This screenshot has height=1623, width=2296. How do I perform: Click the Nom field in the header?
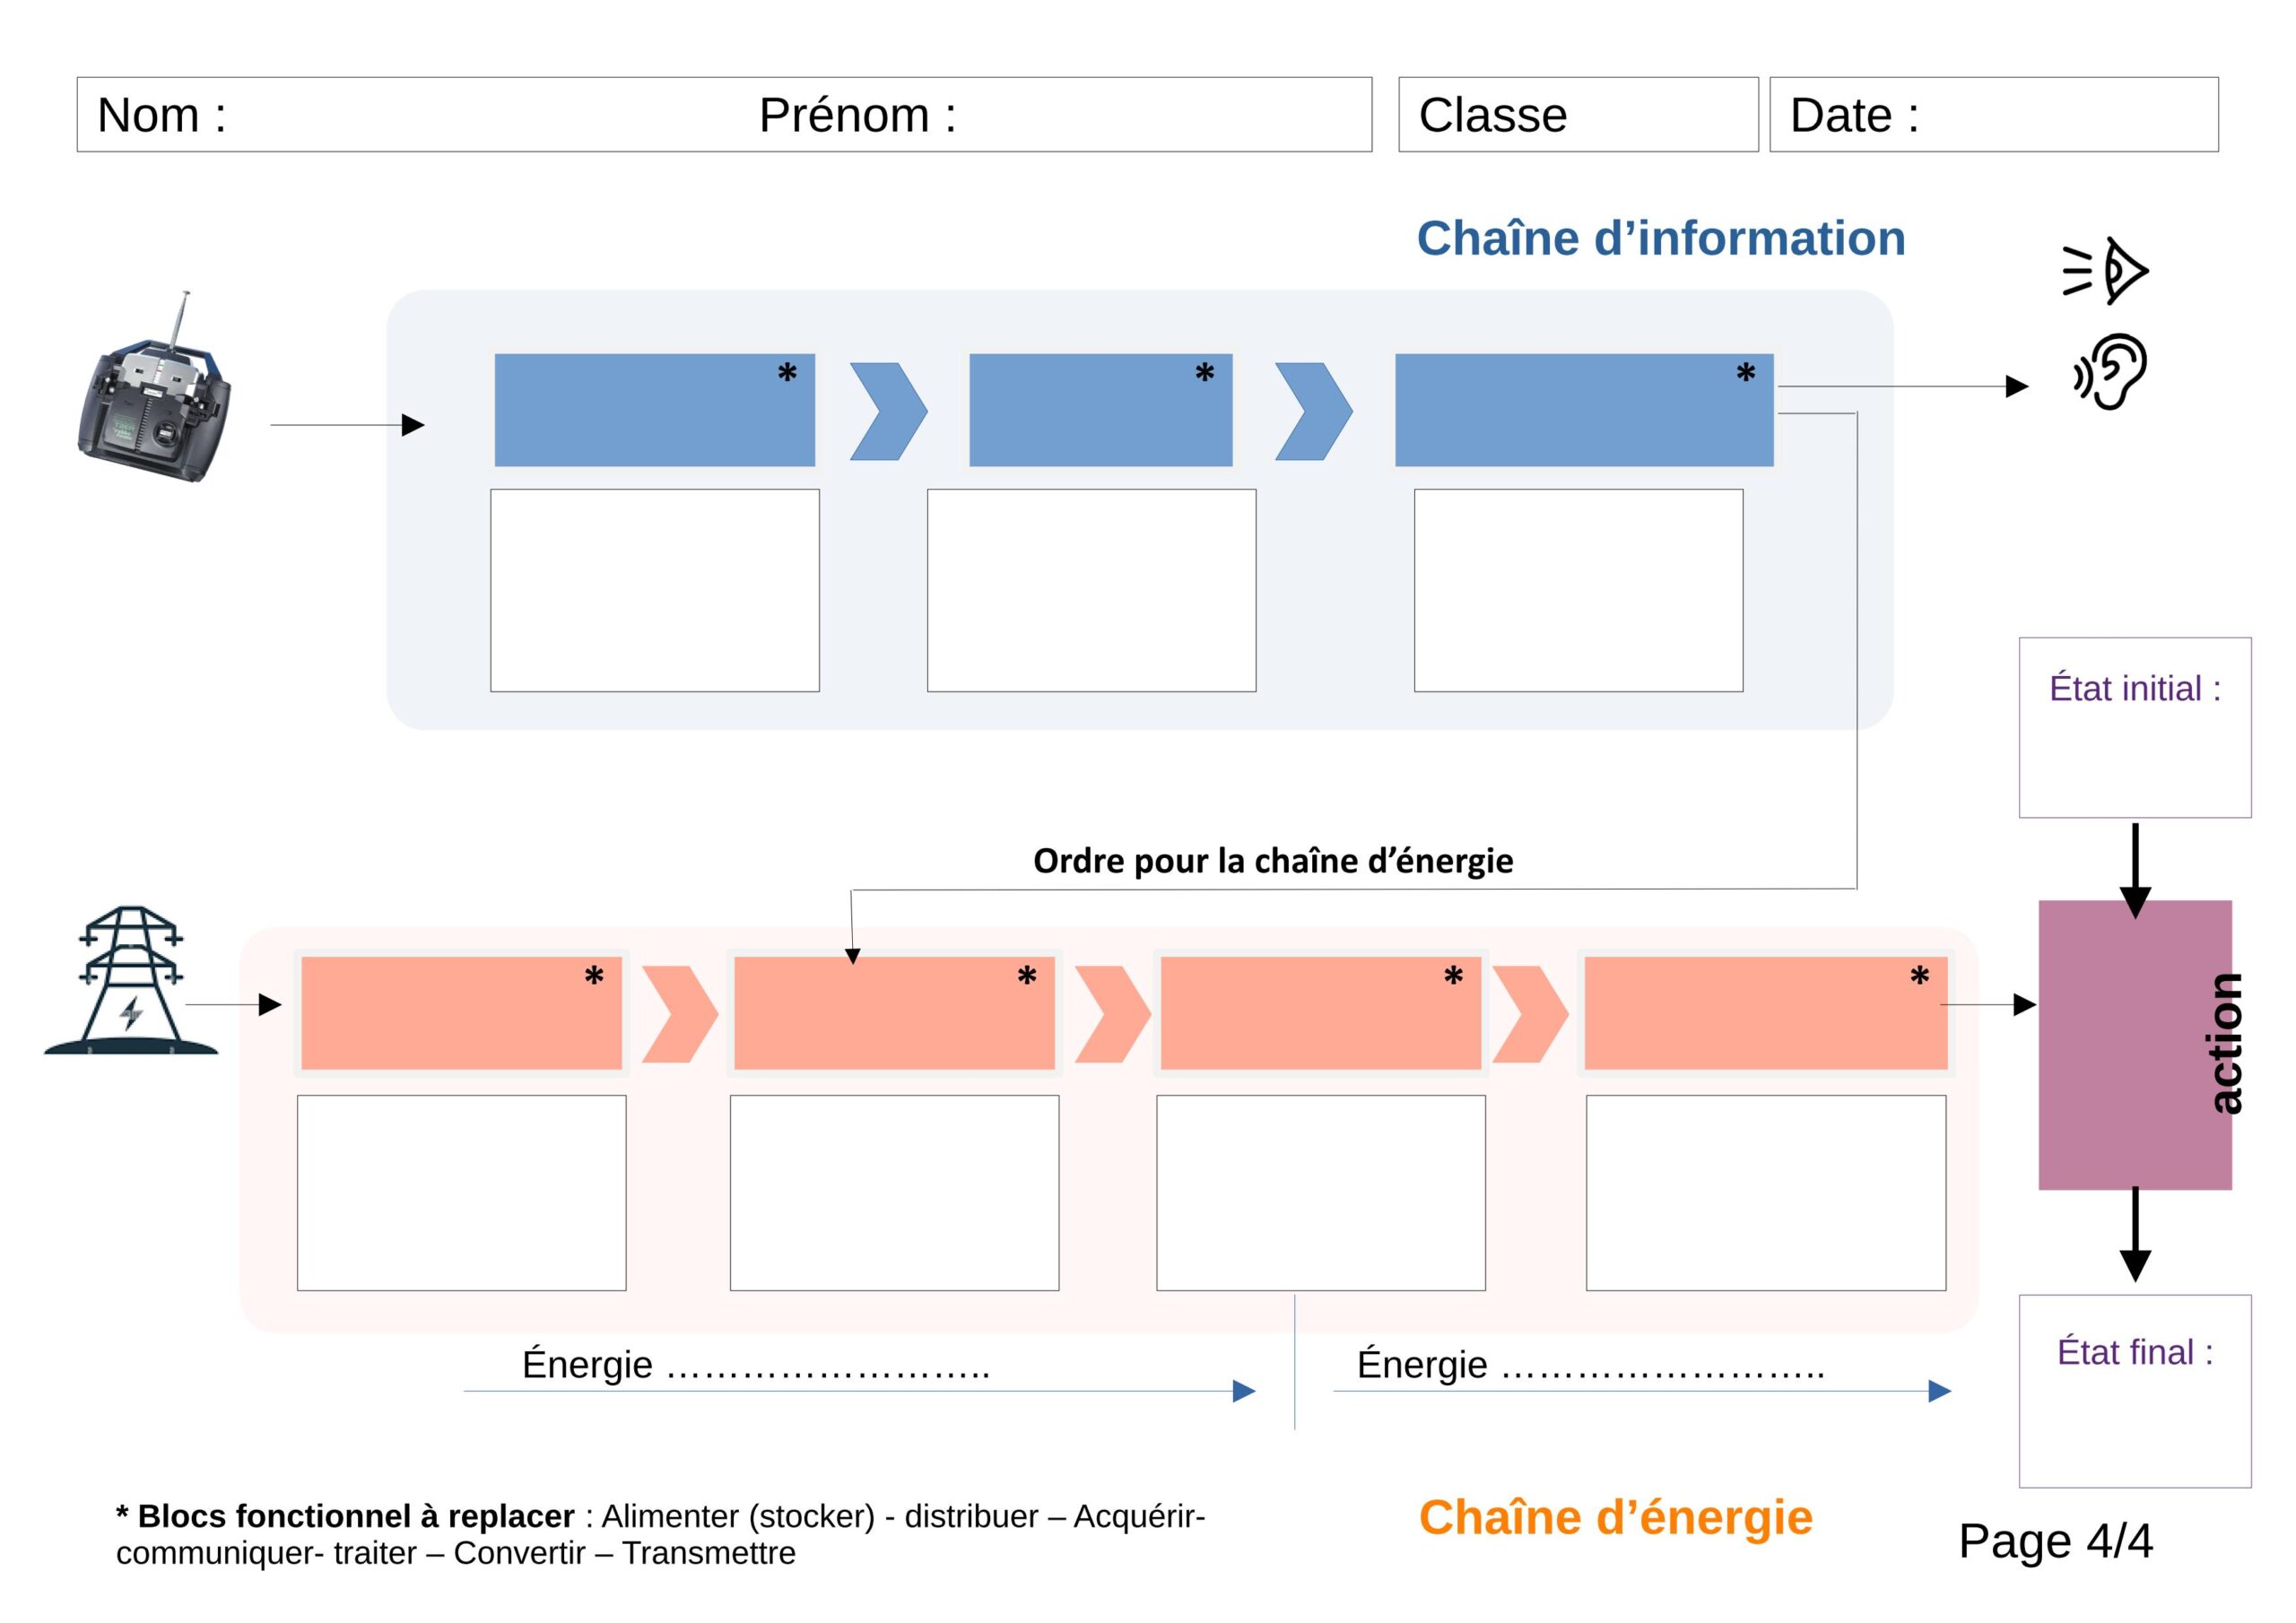pyautogui.click(x=400, y=115)
